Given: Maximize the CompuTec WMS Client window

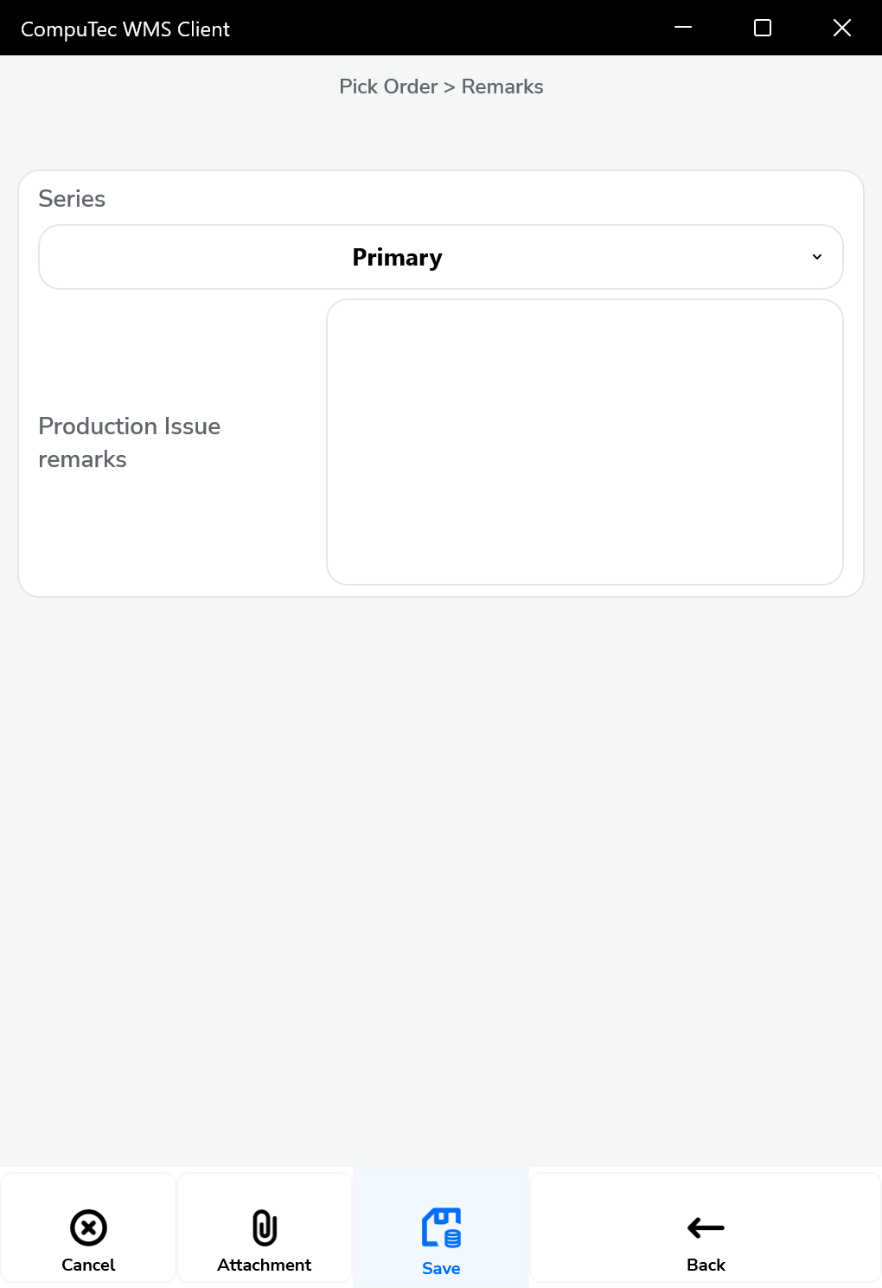Looking at the screenshot, I should pyautogui.click(x=763, y=28).
